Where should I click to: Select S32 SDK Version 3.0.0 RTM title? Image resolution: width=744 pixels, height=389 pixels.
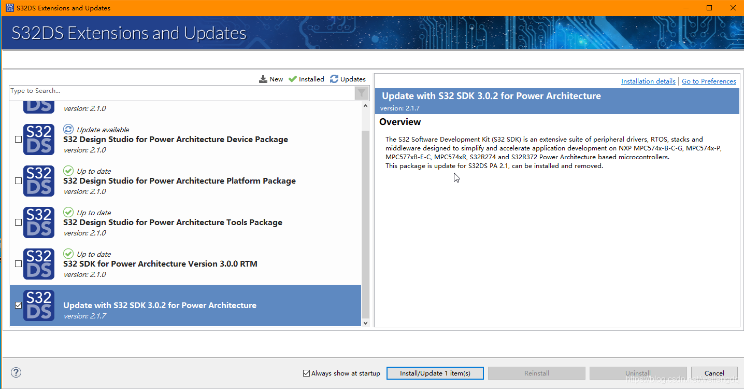(160, 264)
